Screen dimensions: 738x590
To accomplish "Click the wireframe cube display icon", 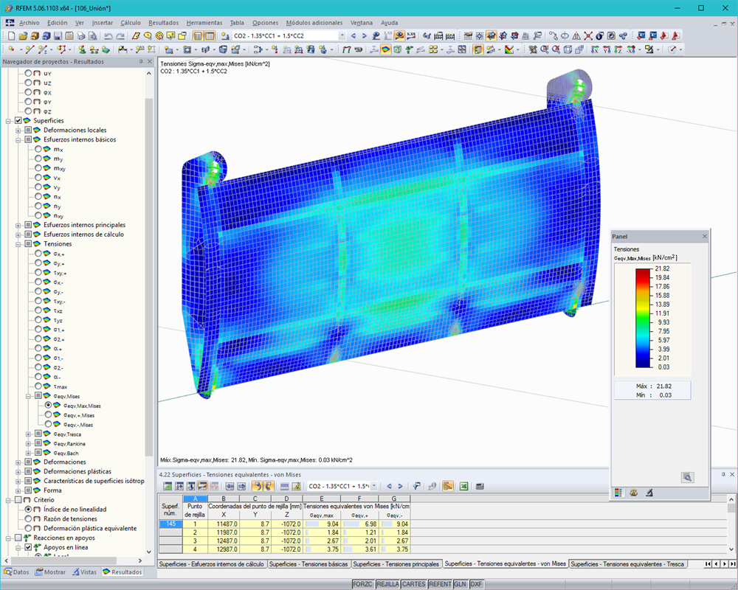I will pos(568,49).
